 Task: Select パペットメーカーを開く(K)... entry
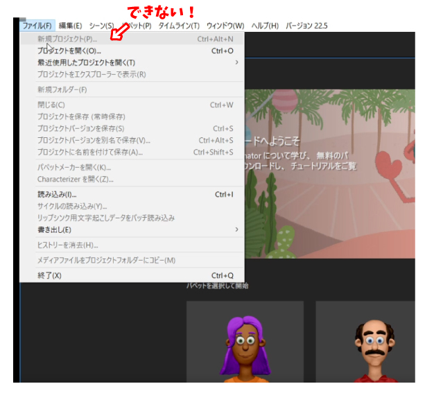point(73,168)
